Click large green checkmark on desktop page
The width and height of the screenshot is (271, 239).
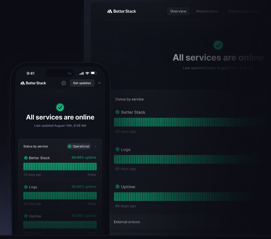tap(218, 45)
